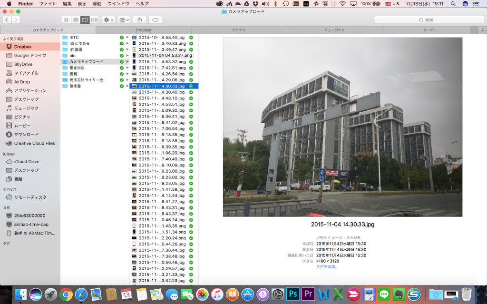Select file 2015-11-...5.09.20.jpg

pos(164,110)
